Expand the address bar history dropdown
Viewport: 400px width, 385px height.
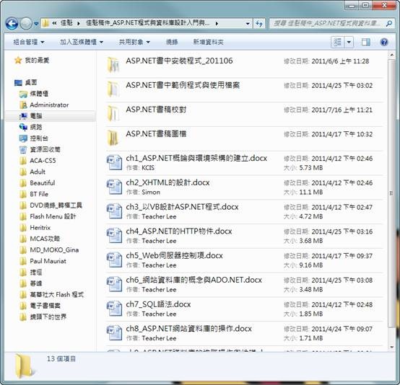coord(248,24)
